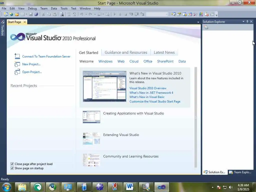
Task: Open Microsoft Word from the Windows taskbar
Action: pyautogui.click(x=130, y=187)
